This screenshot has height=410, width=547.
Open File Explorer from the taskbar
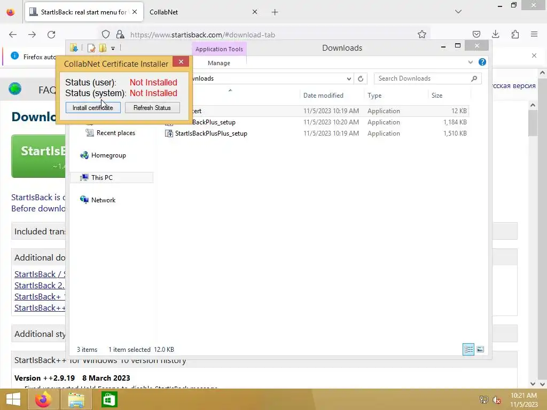pyautogui.click(x=76, y=399)
